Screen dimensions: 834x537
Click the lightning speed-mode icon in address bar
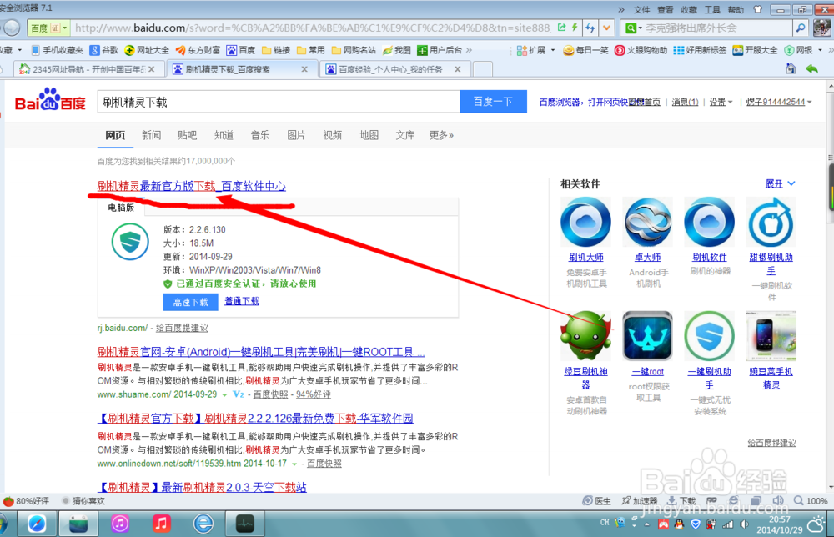pos(575,28)
